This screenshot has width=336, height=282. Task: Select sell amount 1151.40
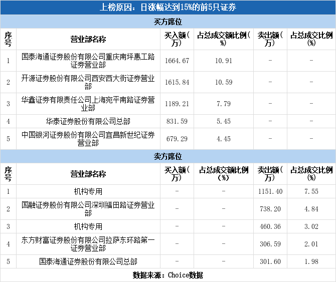click(x=270, y=191)
